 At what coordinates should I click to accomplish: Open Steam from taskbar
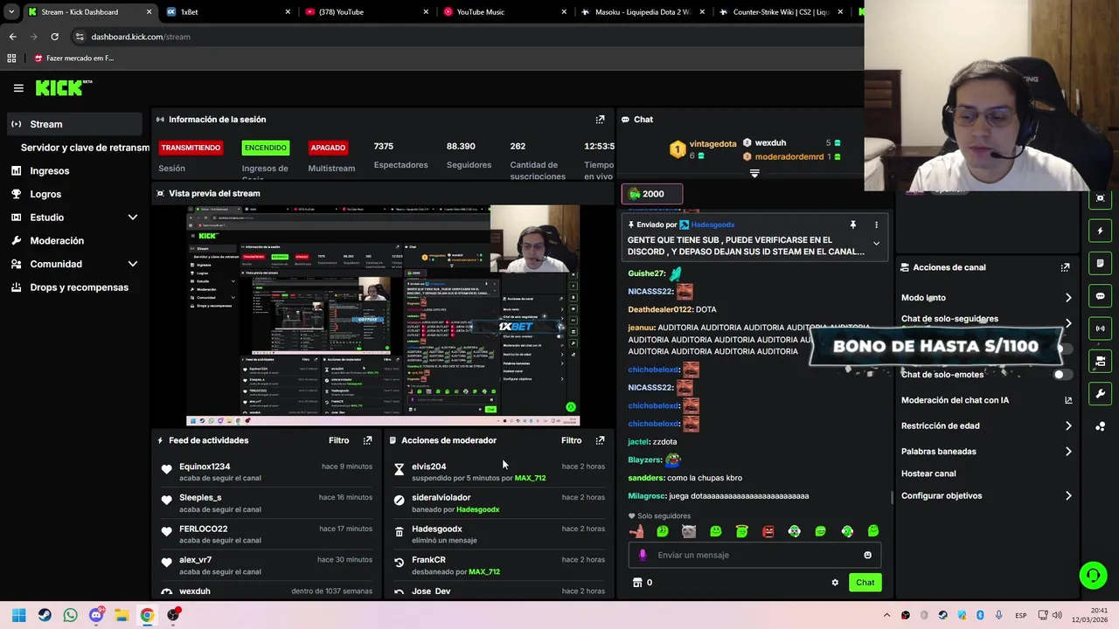(45, 615)
